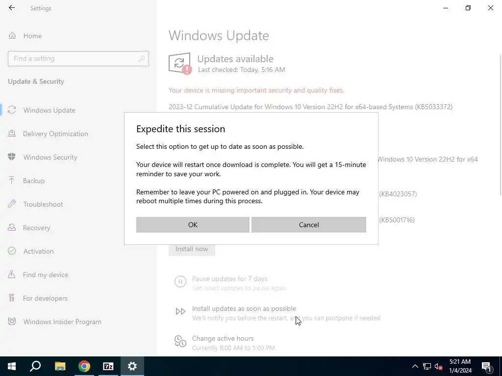Focus the Find a setting search box
Screen dimensions: 502x376
tap(78, 59)
